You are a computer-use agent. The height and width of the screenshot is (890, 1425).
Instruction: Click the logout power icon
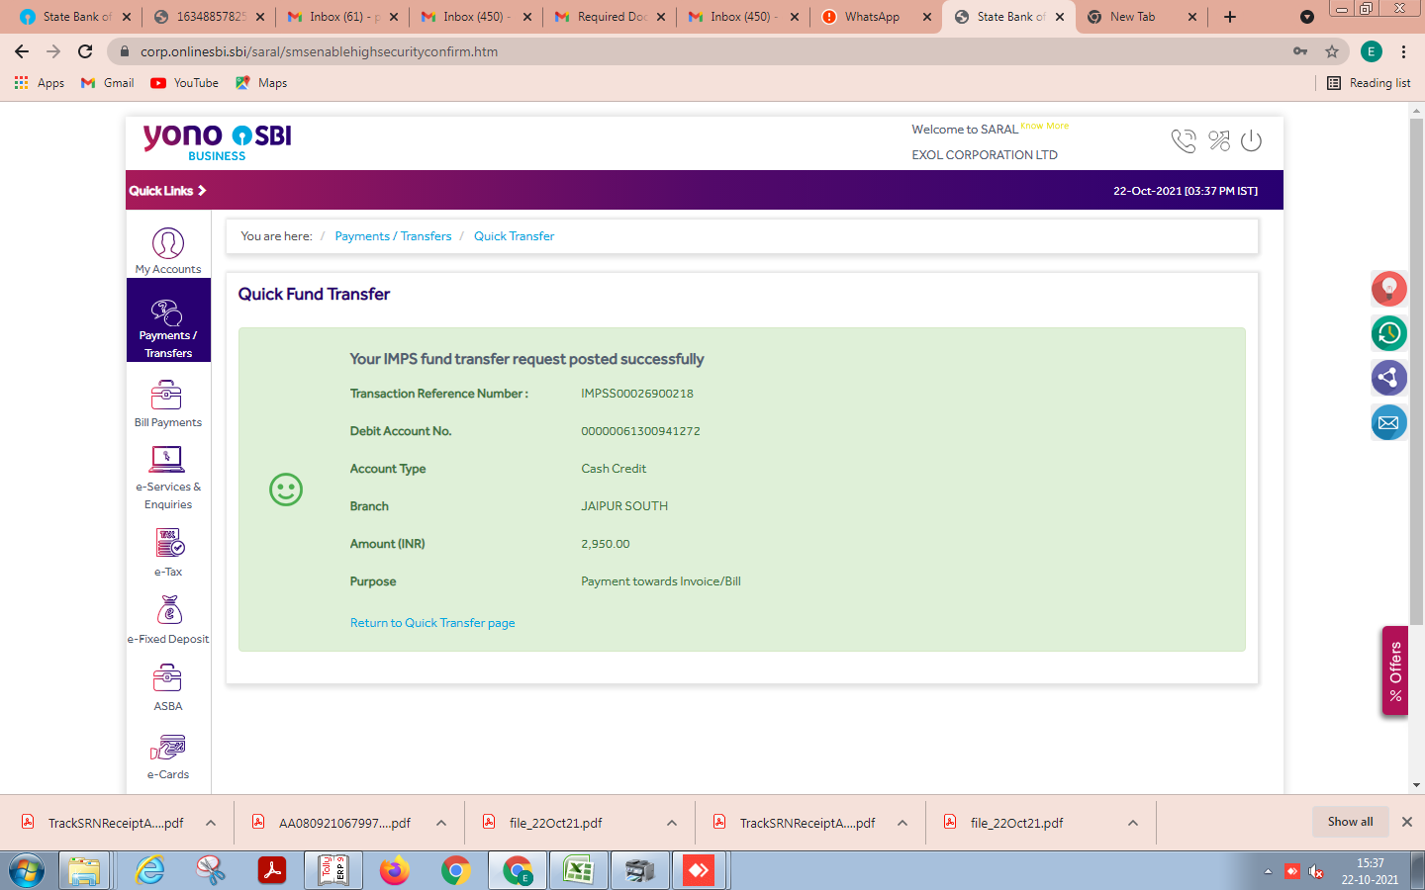click(1251, 141)
